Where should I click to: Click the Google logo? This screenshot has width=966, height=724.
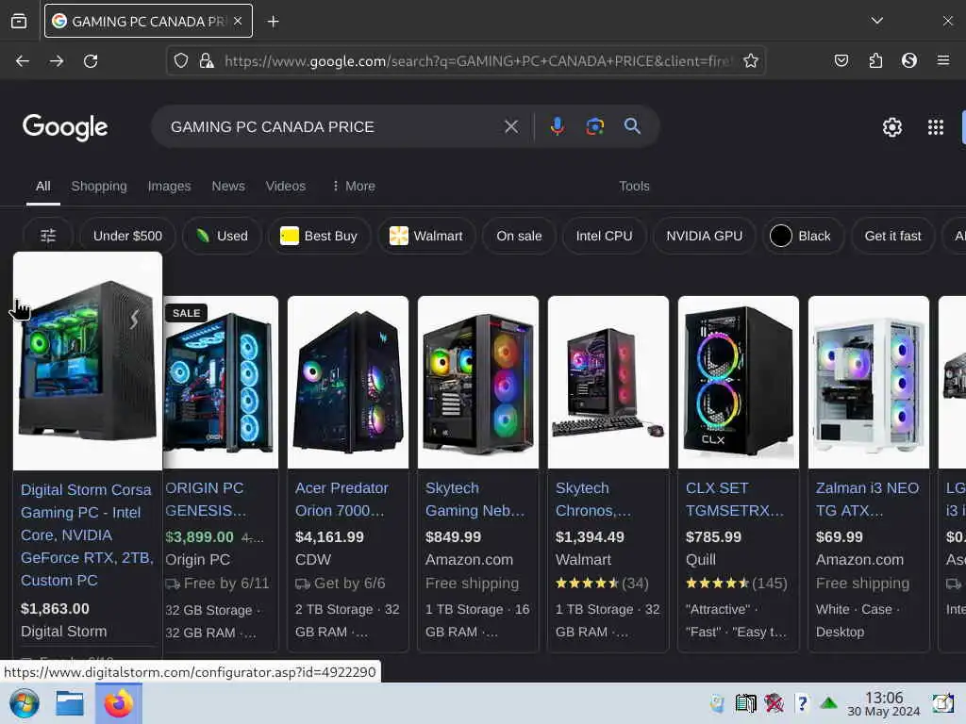(65, 127)
